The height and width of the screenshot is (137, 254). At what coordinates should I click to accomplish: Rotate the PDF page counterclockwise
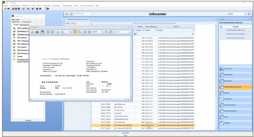coord(48,32)
